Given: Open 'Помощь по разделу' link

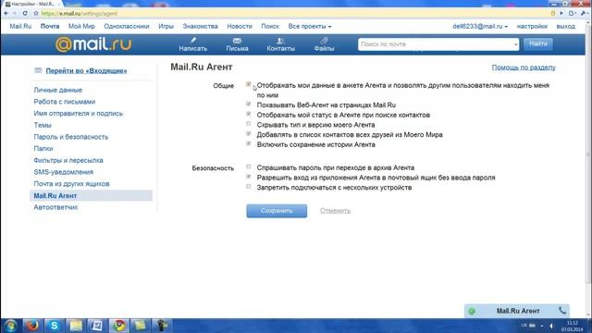Looking at the screenshot, I should (524, 68).
